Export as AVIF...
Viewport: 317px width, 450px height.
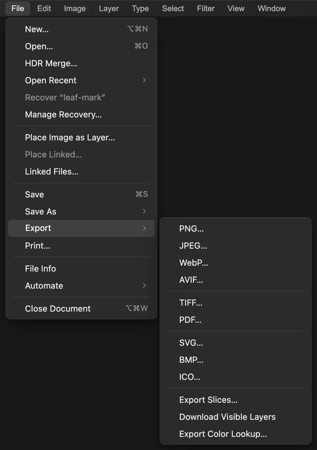[x=236, y=280]
